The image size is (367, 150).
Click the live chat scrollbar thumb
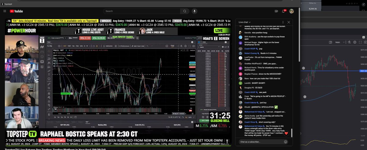[x=292, y=133]
